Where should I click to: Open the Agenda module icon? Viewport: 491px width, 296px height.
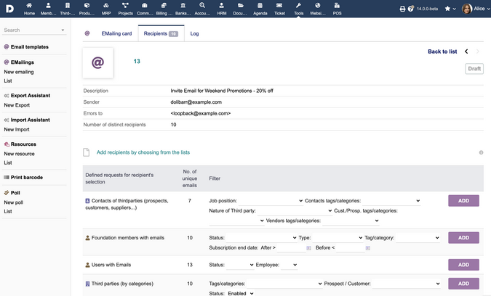260,5
